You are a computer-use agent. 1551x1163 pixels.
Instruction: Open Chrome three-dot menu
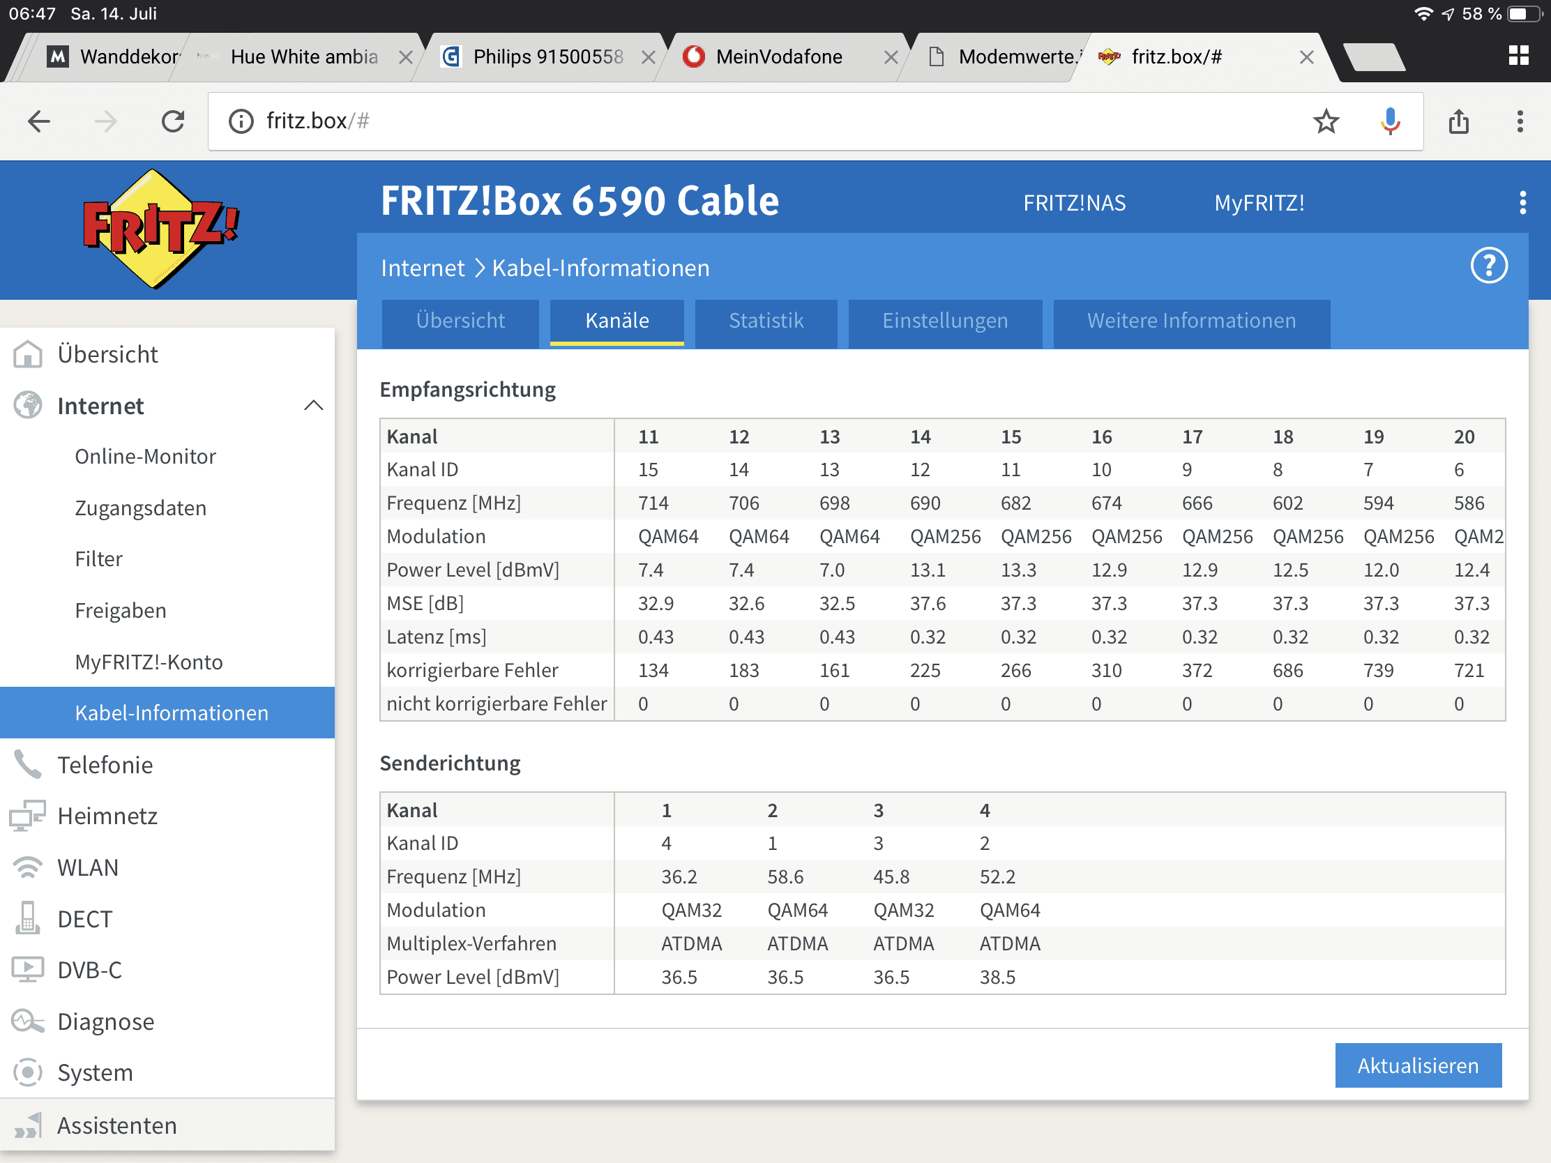[1520, 121]
